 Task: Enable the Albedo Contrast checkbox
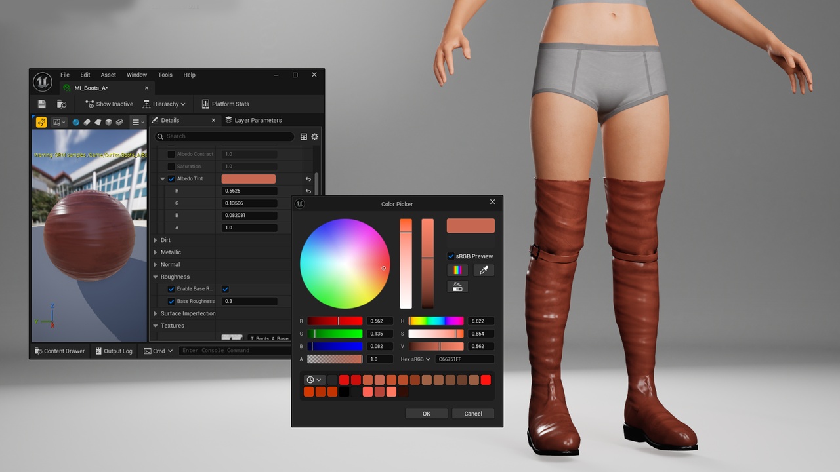[x=171, y=154]
